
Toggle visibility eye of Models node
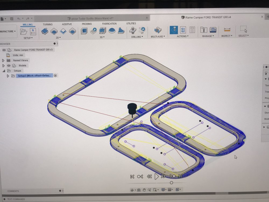9,65
